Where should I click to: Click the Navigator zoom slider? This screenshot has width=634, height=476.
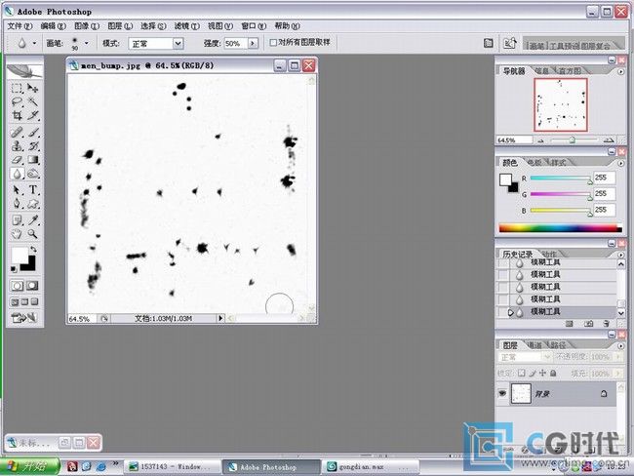573,140
